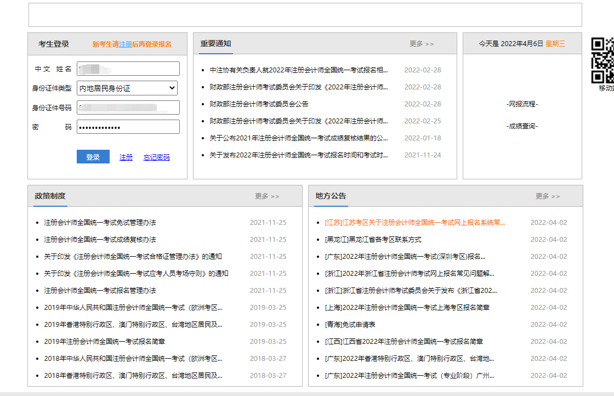This screenshot has width=614, height=396.
Task: Click the 密码 password input field
Action: point(128,126)
